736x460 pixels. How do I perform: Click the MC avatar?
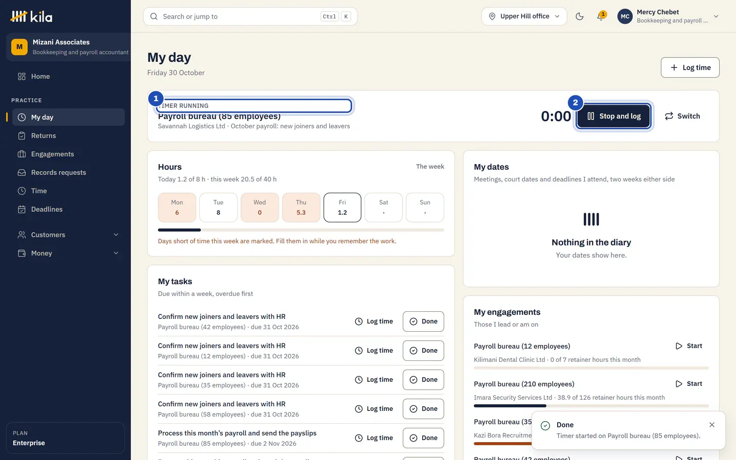pos(625,16)
